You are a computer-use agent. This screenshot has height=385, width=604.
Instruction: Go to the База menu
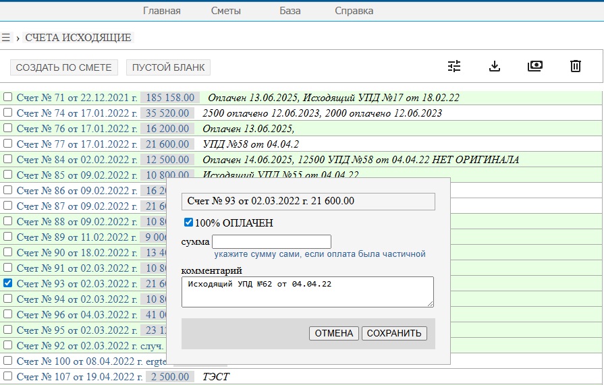[290, 11]
